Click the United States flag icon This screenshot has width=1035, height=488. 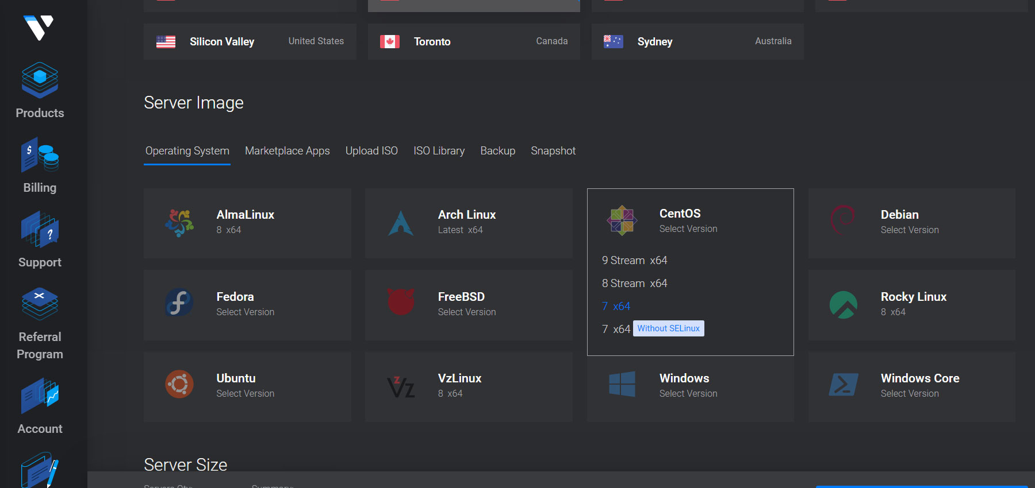166,42
